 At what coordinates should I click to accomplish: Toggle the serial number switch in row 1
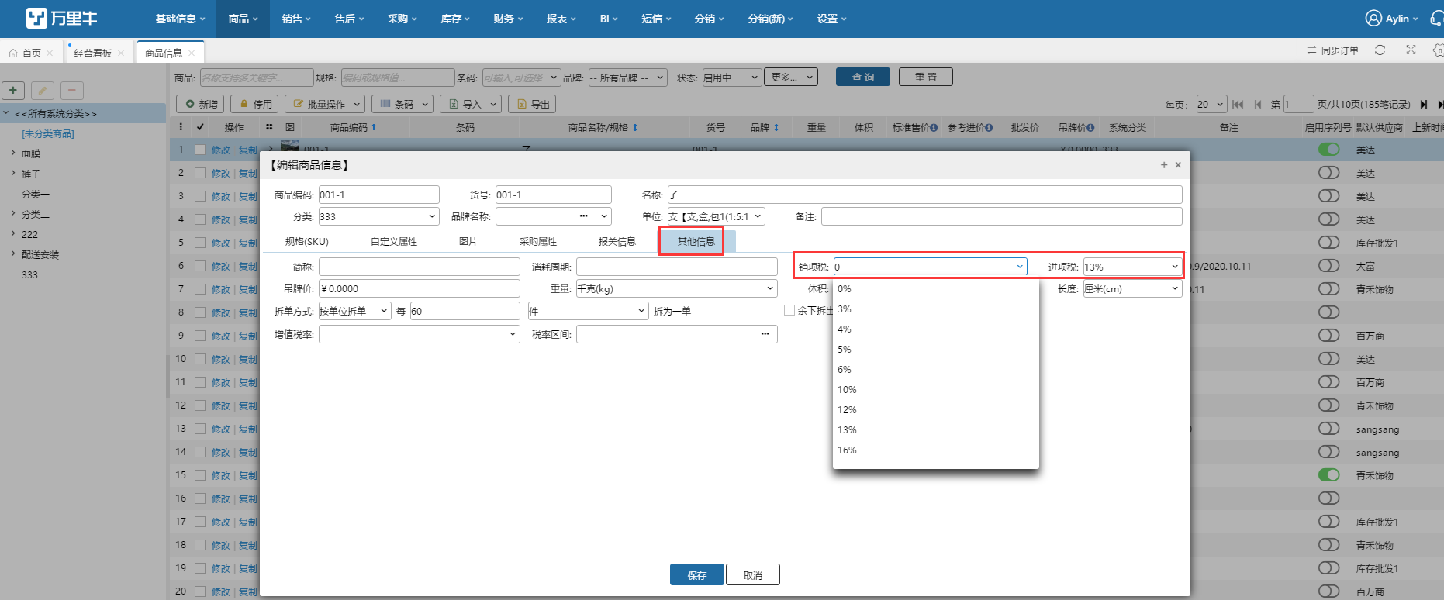tap(1328, 150)
